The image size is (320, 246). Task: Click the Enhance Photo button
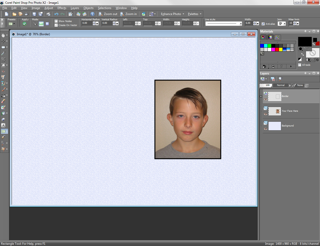(x=172, y=14)
